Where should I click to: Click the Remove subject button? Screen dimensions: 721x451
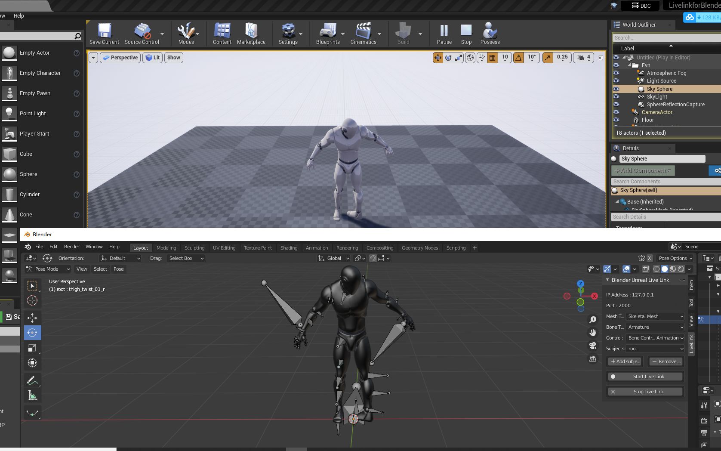(x=666, y=361)
